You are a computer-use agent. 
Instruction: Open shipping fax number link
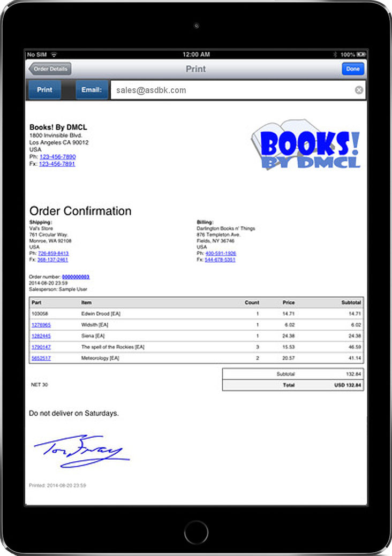pyautogui.click(x=52, y=260)
